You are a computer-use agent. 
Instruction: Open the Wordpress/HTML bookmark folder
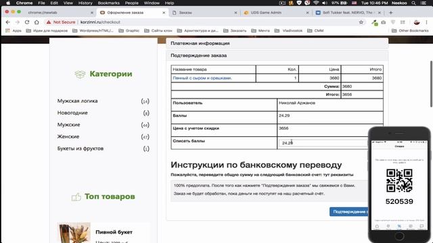(93, 30)
